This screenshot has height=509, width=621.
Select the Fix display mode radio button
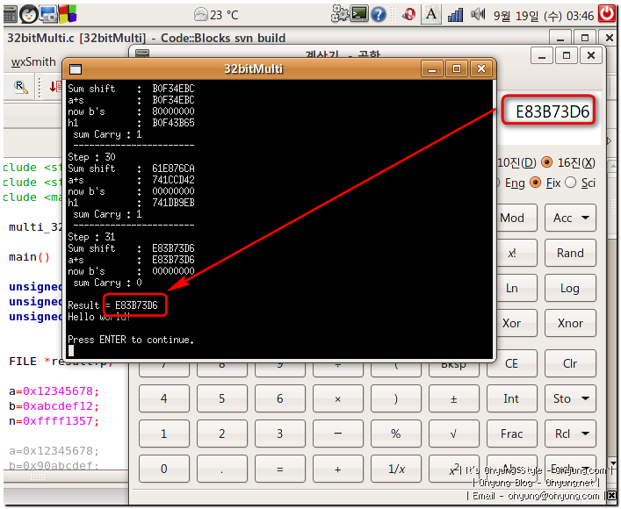[535, 183]
